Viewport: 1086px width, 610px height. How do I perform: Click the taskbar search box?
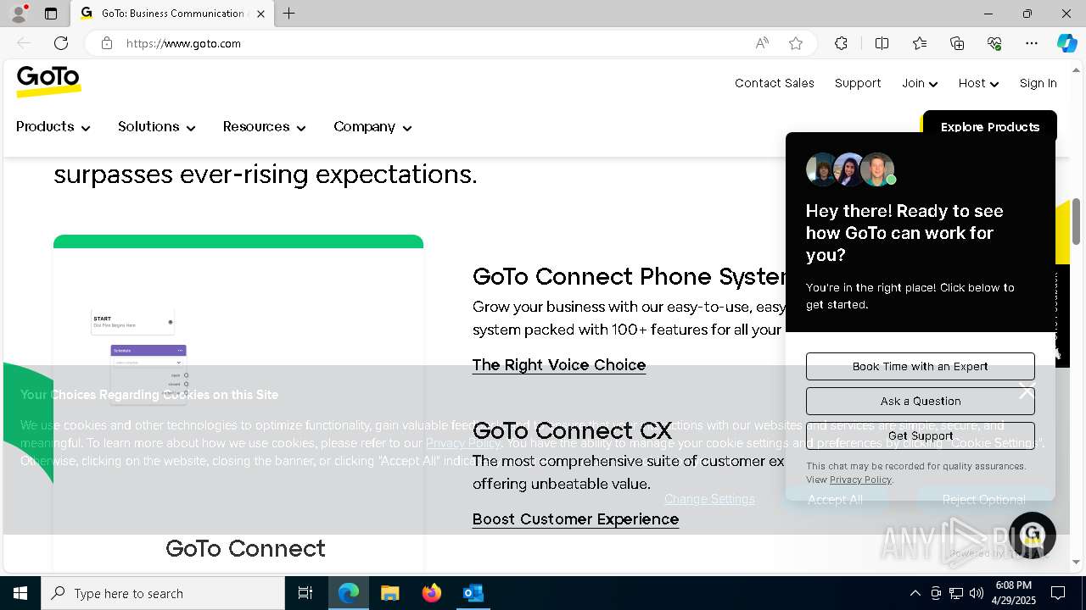[x=163, y=593]
